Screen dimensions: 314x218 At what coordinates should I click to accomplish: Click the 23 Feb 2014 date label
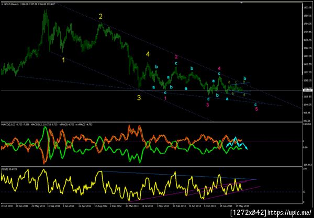(x=179, y=206)
